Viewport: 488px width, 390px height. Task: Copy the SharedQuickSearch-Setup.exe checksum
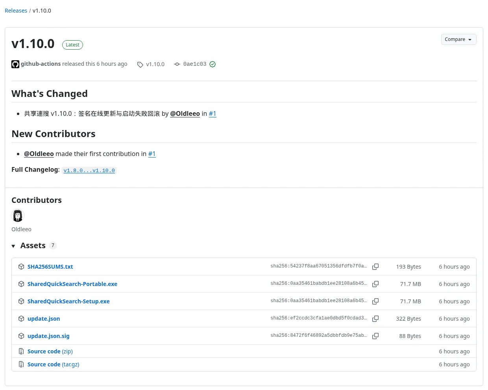coord(375,301)
